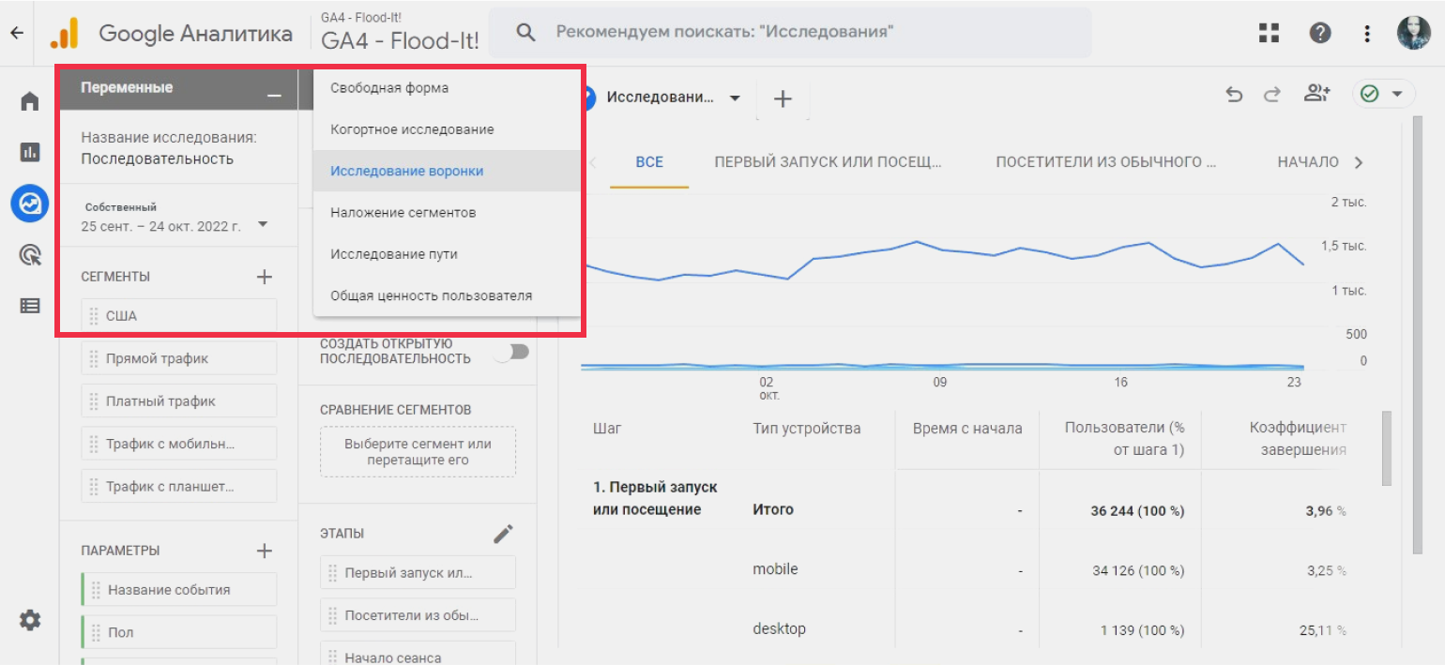The width and height of the screenshot is (1445, 665).
Task: Click the Посетители из обы... step chip
Action: point(418,615)
